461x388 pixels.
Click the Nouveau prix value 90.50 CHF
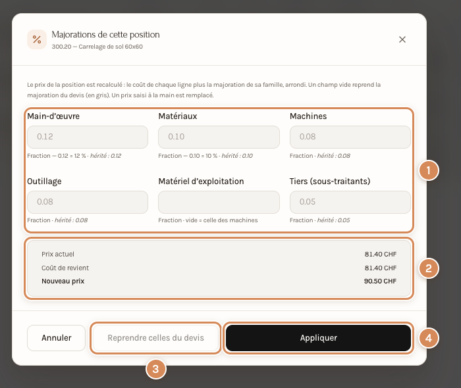(380, 281)
